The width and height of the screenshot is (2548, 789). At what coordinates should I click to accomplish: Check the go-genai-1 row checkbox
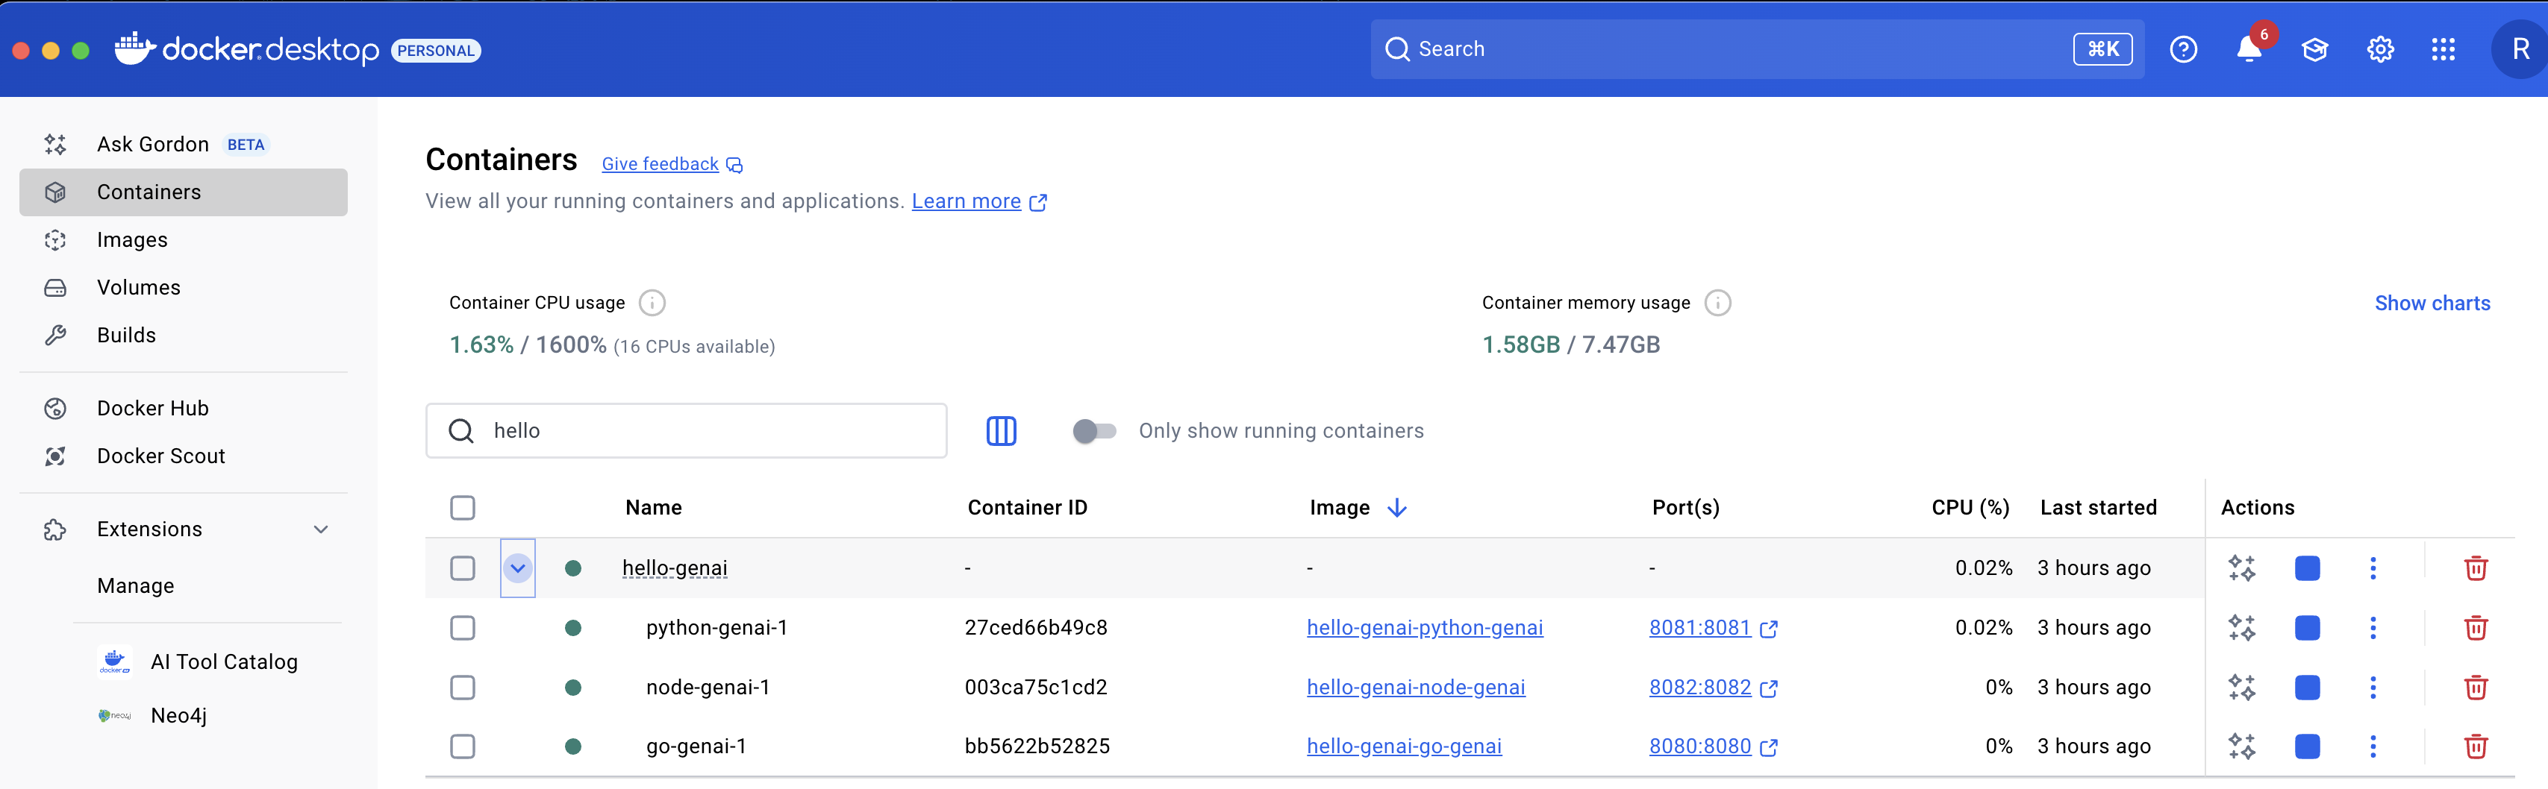(x=462, y=746)
